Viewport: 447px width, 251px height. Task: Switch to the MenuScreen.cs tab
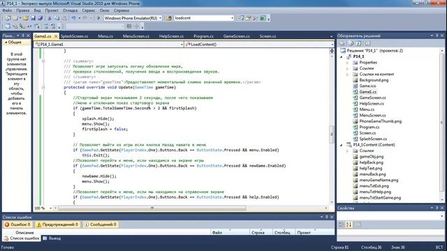point(136,36)
